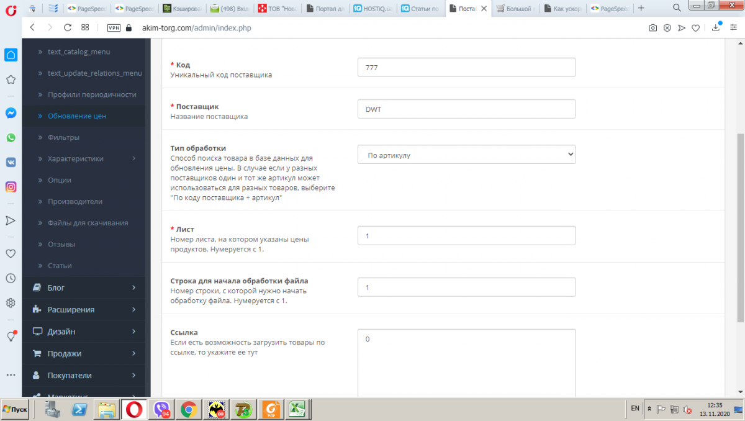Open the player arrow icon in sidebar
The image size is (745, 421).
11,220
